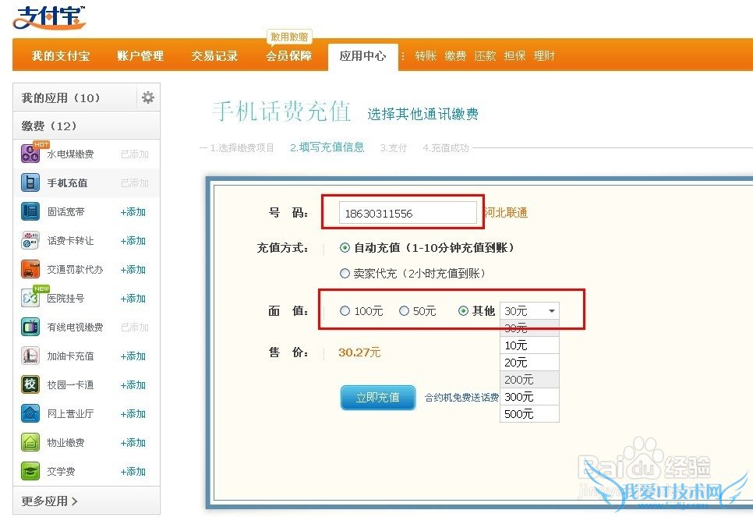Select 自动充值 automatic recharge option
The height and width of the screenshot is (517, 753).
[x=345, y=248]
